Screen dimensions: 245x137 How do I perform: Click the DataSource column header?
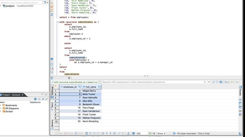point(35,102)
